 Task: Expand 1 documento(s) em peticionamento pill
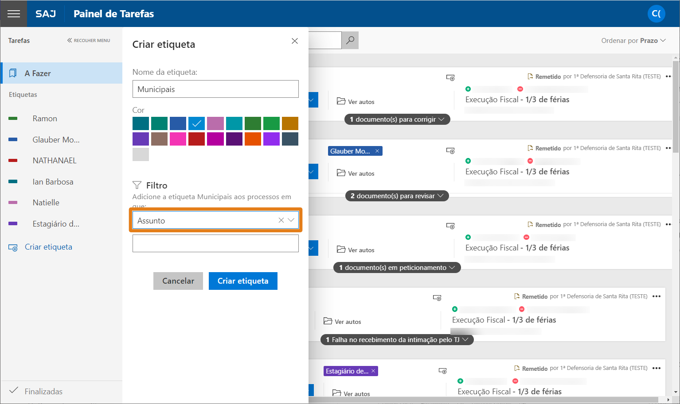[x=397, y=268]
